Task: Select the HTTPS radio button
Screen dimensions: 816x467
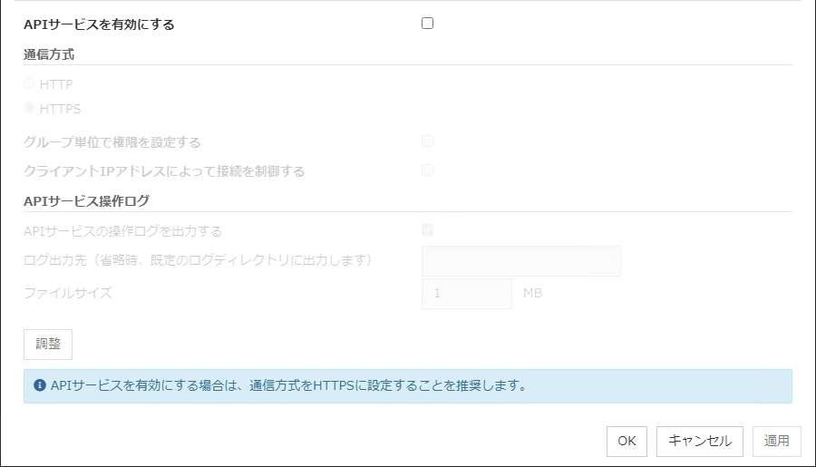Action: pyautogui.click(x=30, y=109)
